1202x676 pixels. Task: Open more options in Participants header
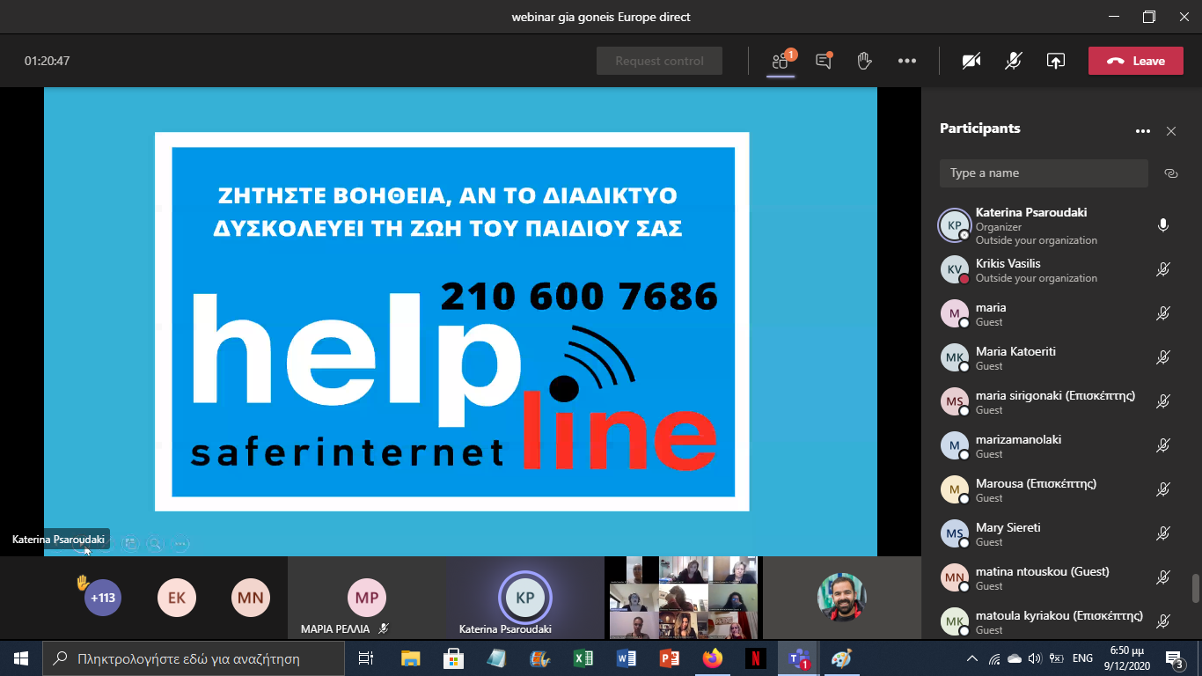(1142, 131)
